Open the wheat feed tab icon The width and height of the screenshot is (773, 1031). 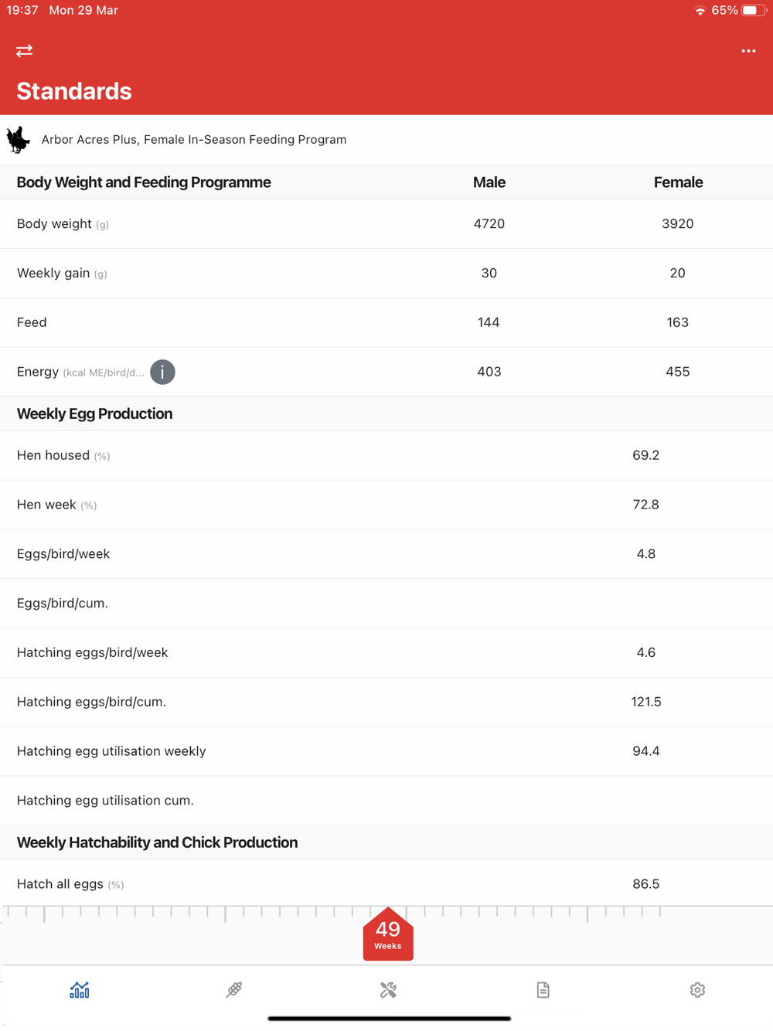[234, 990]
